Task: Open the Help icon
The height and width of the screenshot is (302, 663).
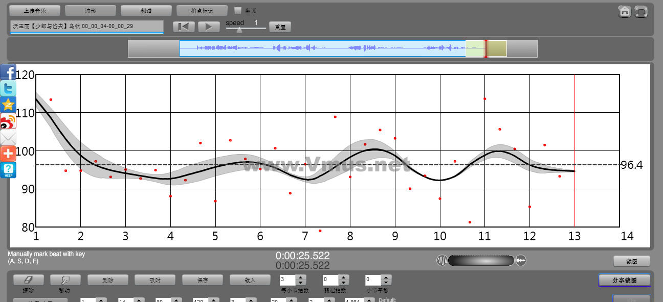Action: pos(8,170)
